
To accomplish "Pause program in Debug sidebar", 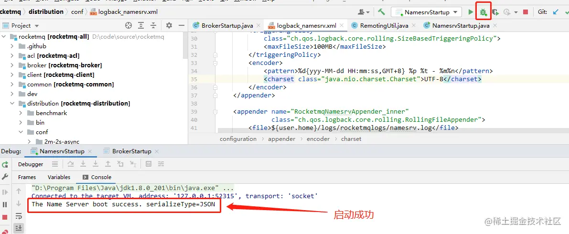I will coord(5,204).
